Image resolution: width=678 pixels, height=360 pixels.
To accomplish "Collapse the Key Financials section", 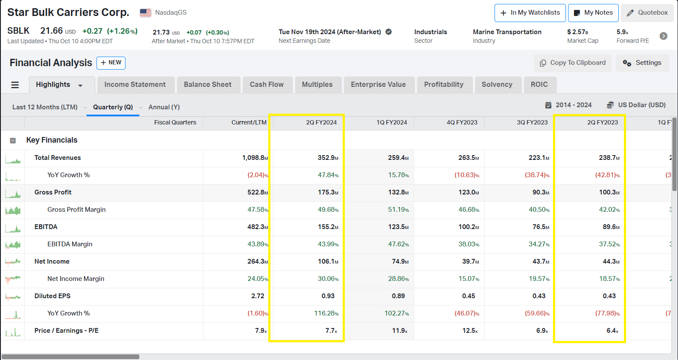I will pyautogui.click(x=13, y=140).
